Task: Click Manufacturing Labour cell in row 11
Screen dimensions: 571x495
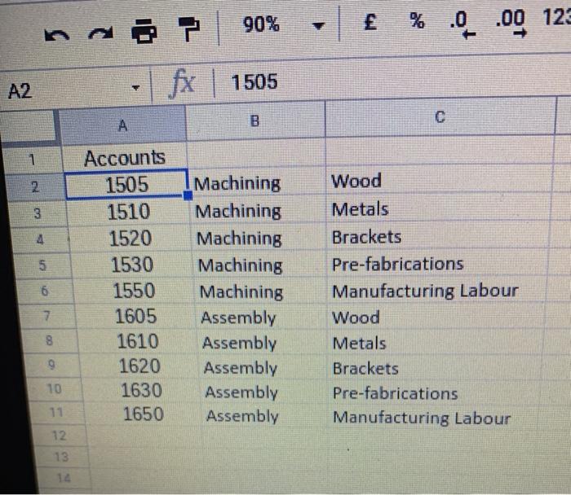Action: click(x=432, y=418)
